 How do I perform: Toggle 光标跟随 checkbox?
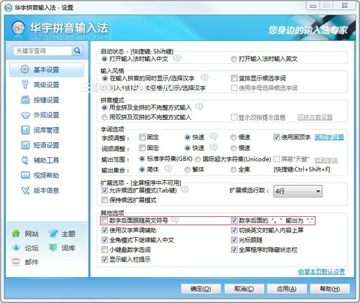pyautogui.click(x=234, y=240)
